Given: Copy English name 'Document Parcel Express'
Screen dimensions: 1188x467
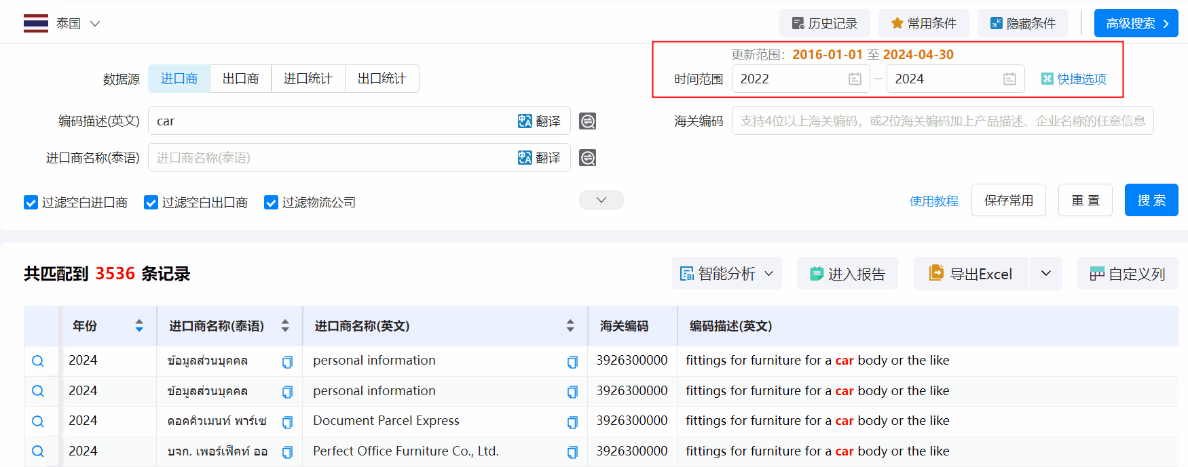Looking at the screenshot, I should pos(572,422).
